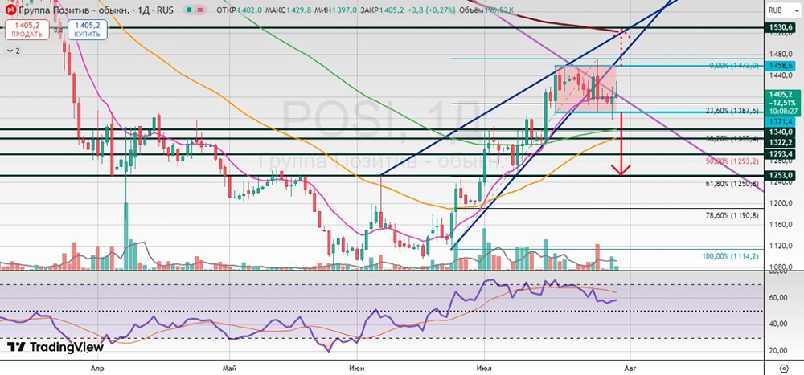Screen dimensions: 804x375
Task: Click the red pt company logo icon
Action: (x=9, y=10)
